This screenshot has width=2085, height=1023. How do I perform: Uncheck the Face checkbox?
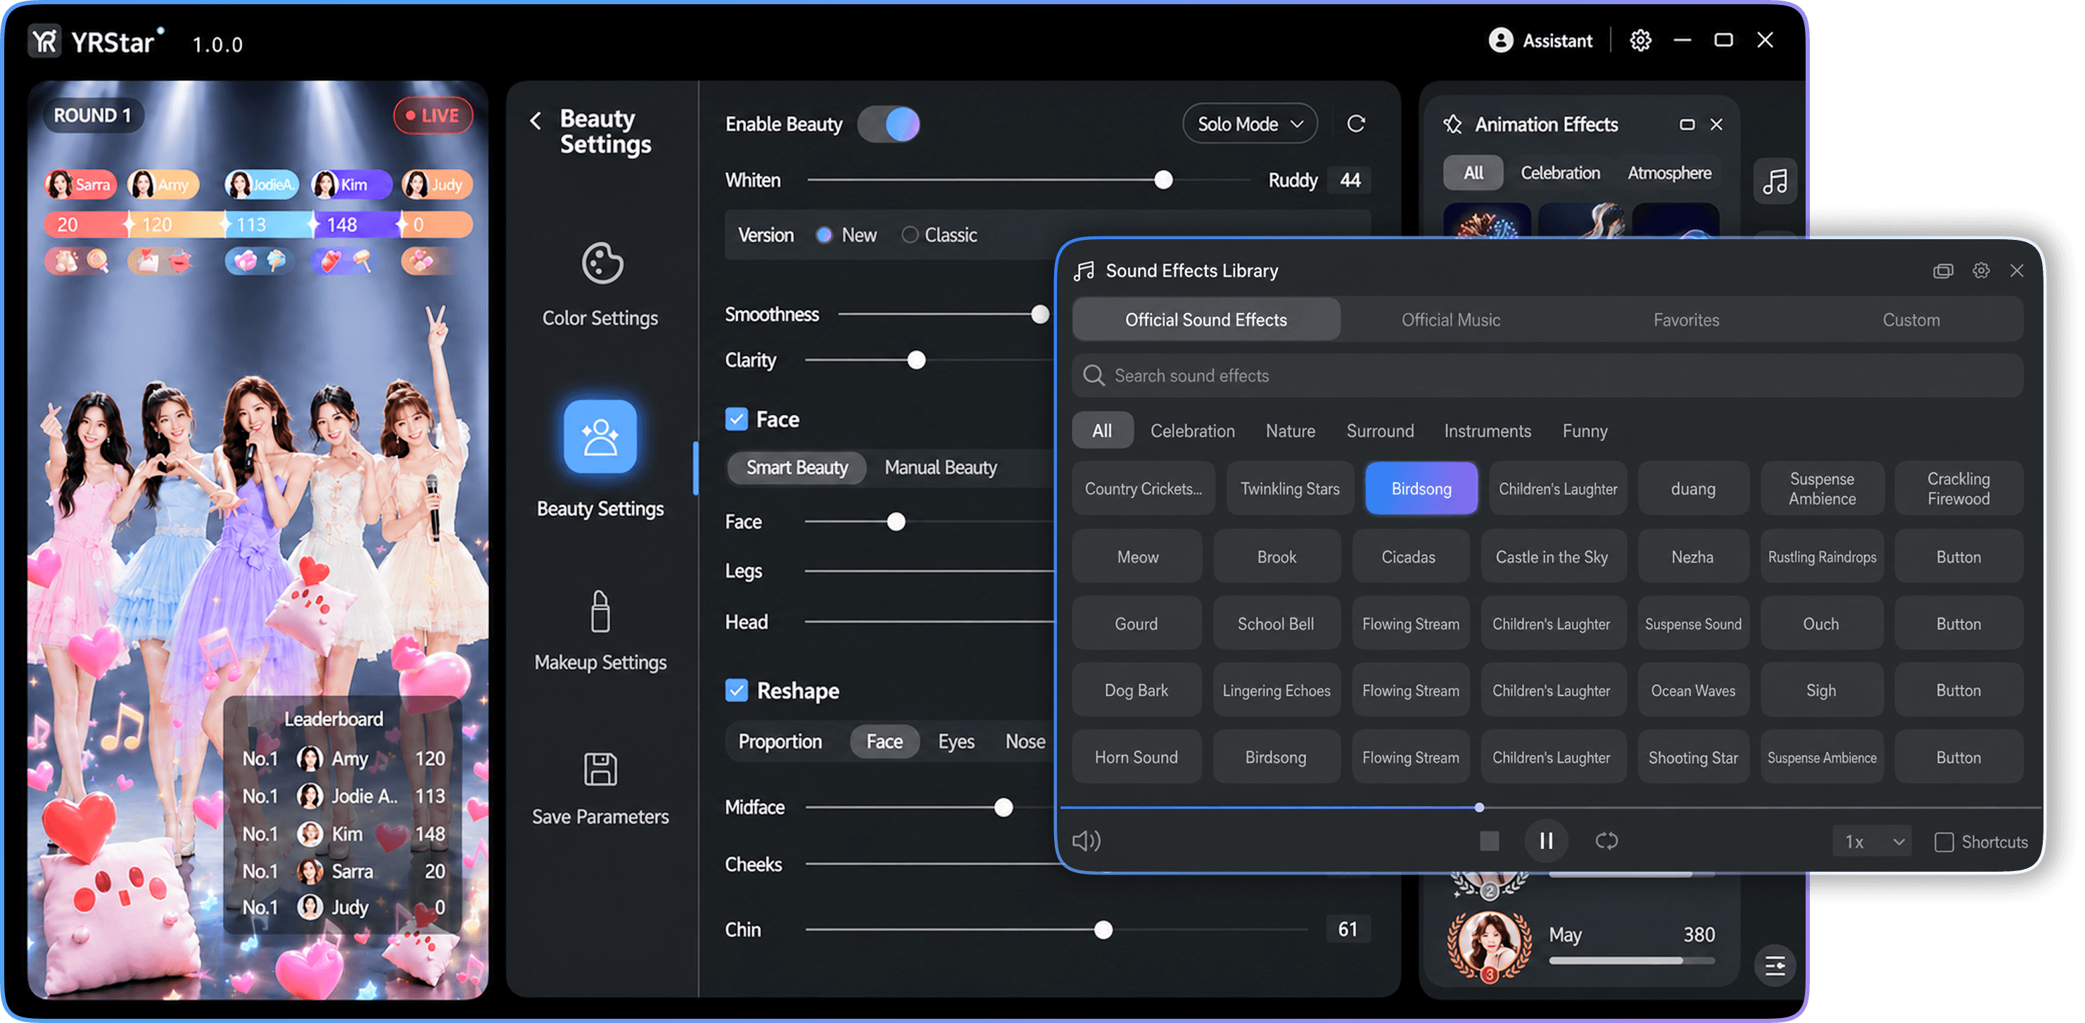point(736,419)
